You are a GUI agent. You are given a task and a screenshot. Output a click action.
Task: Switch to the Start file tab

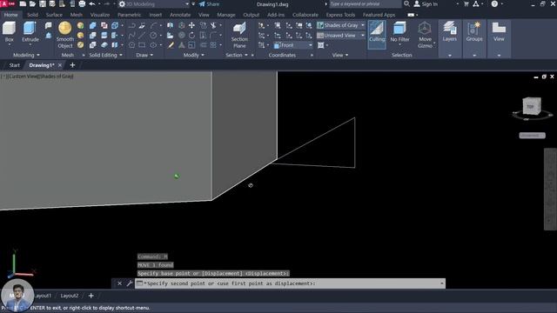(14, 65)
